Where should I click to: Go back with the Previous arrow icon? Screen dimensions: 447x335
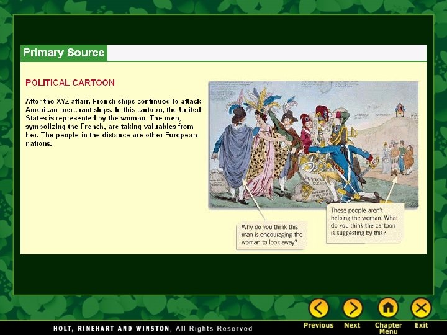[318, 308]
